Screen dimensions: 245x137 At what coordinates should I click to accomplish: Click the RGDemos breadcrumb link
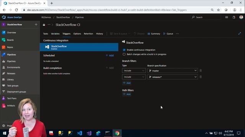(x=46, y=17)
